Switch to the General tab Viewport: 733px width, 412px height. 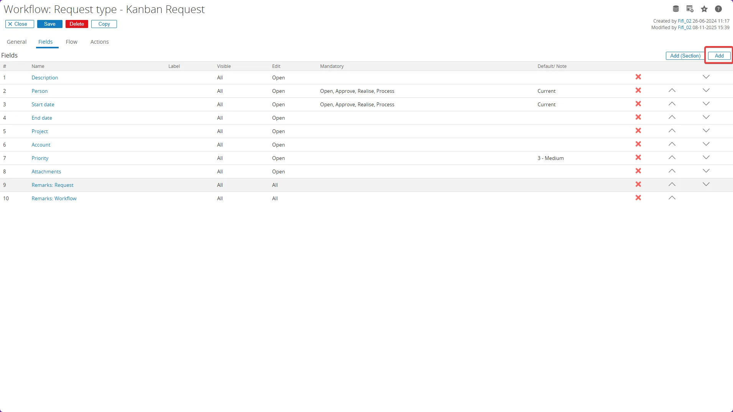[16, 42]
